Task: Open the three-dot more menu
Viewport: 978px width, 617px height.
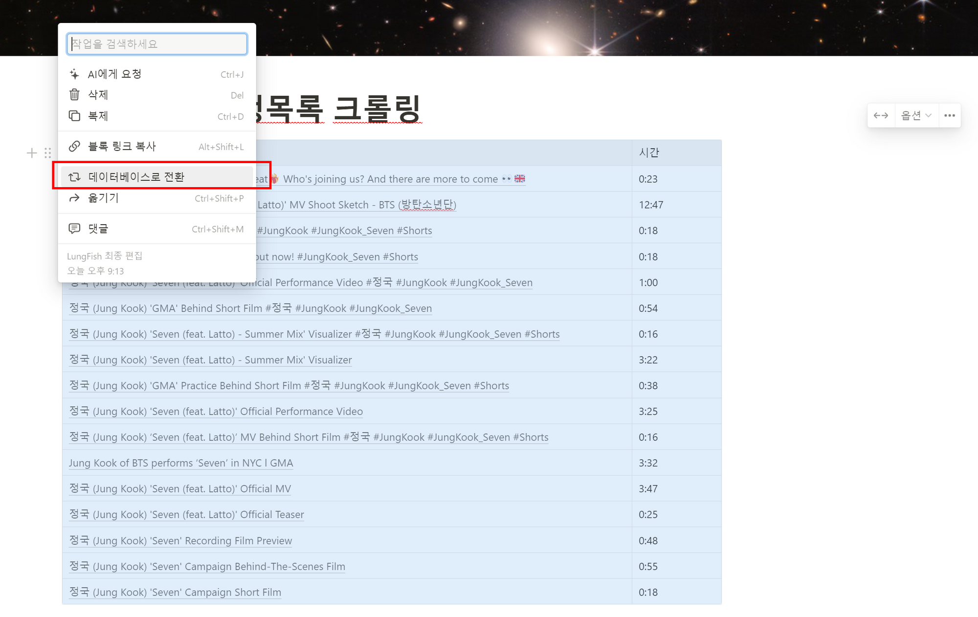Action: point(950,116)
